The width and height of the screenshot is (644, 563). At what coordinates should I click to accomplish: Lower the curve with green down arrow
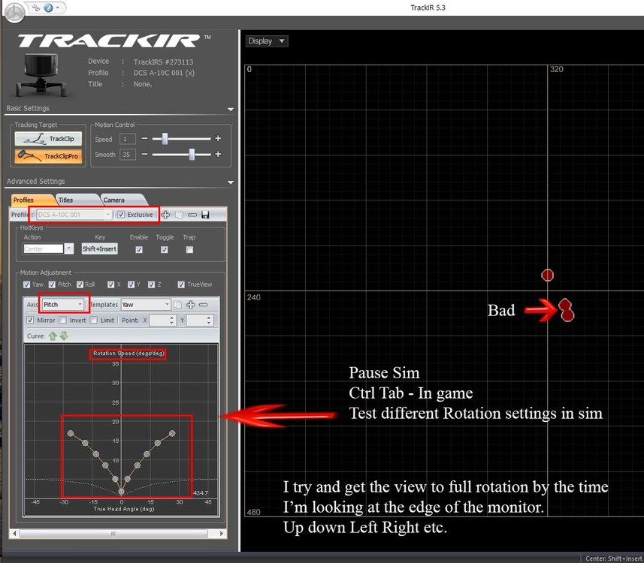(x=64, y=336)
